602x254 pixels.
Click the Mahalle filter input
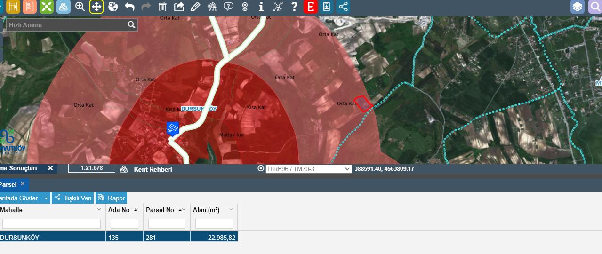(x=51, y=223)
